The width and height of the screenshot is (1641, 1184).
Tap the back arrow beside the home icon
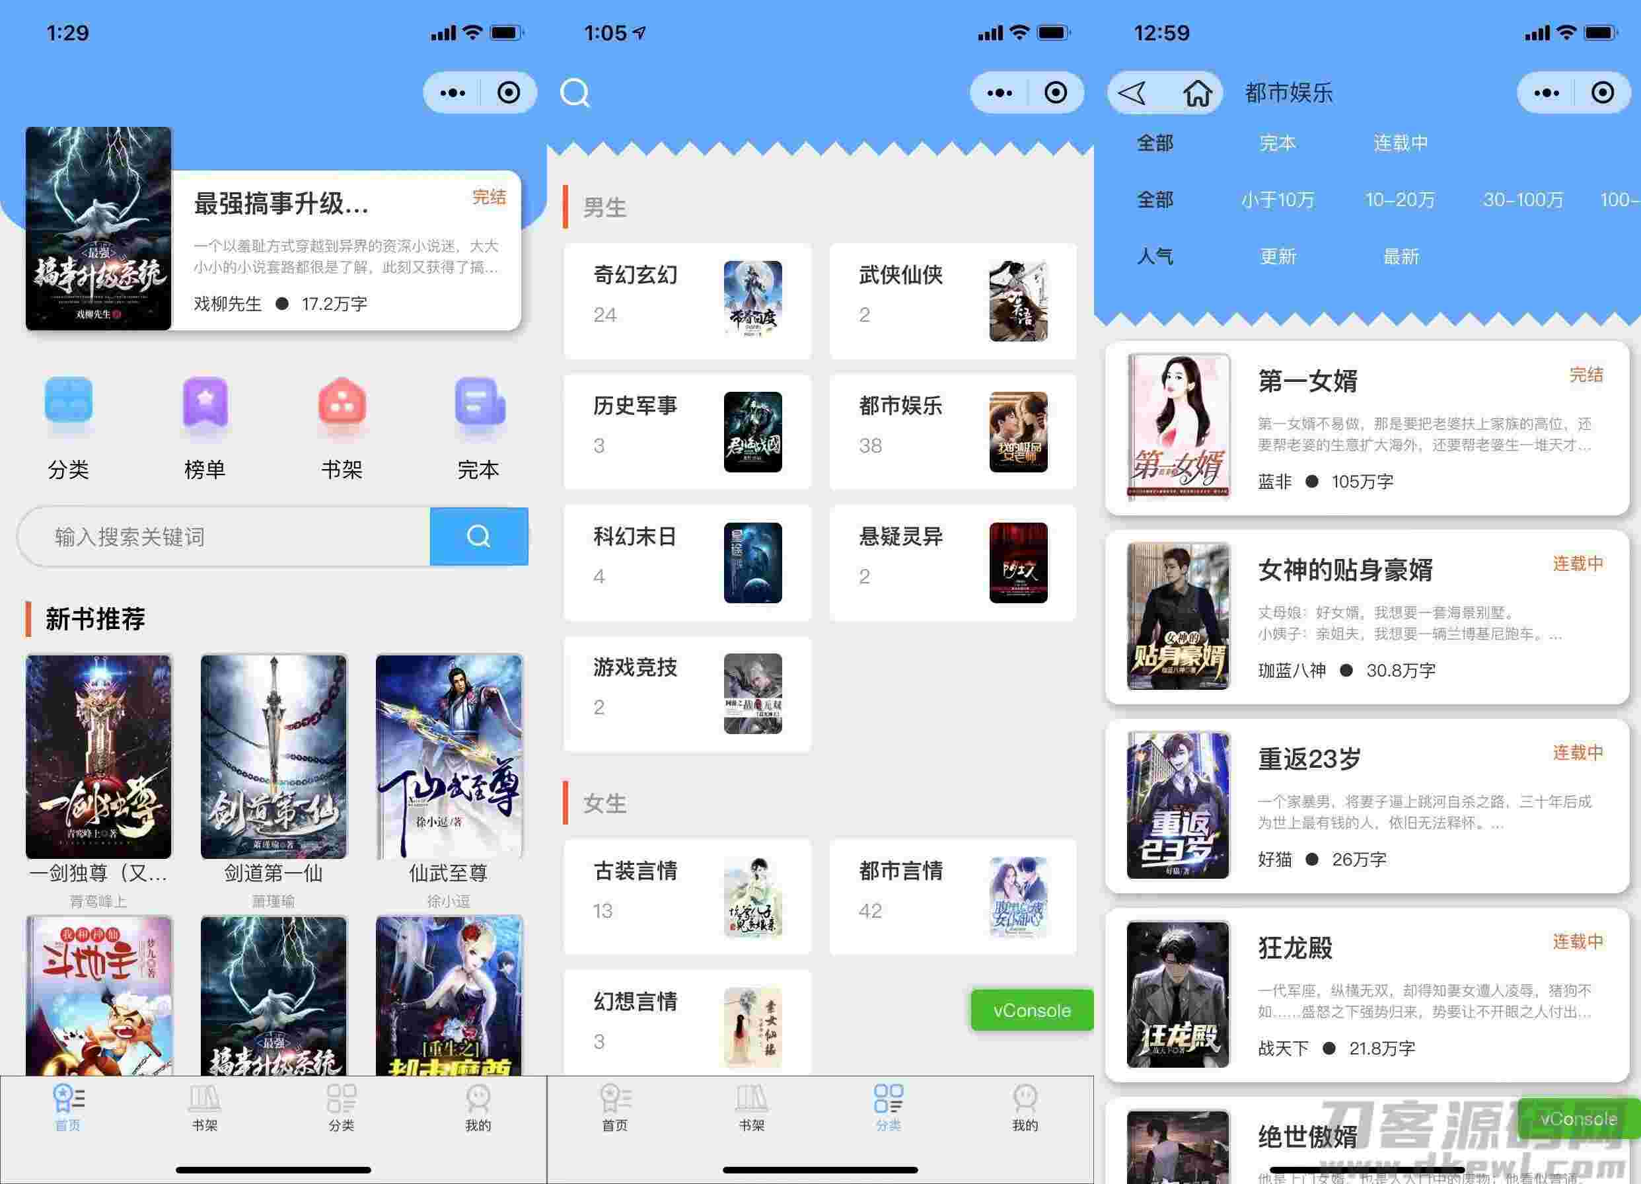[1133, 92]
